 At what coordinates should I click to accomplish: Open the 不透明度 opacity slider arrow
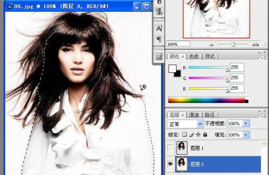click(246, 123)
